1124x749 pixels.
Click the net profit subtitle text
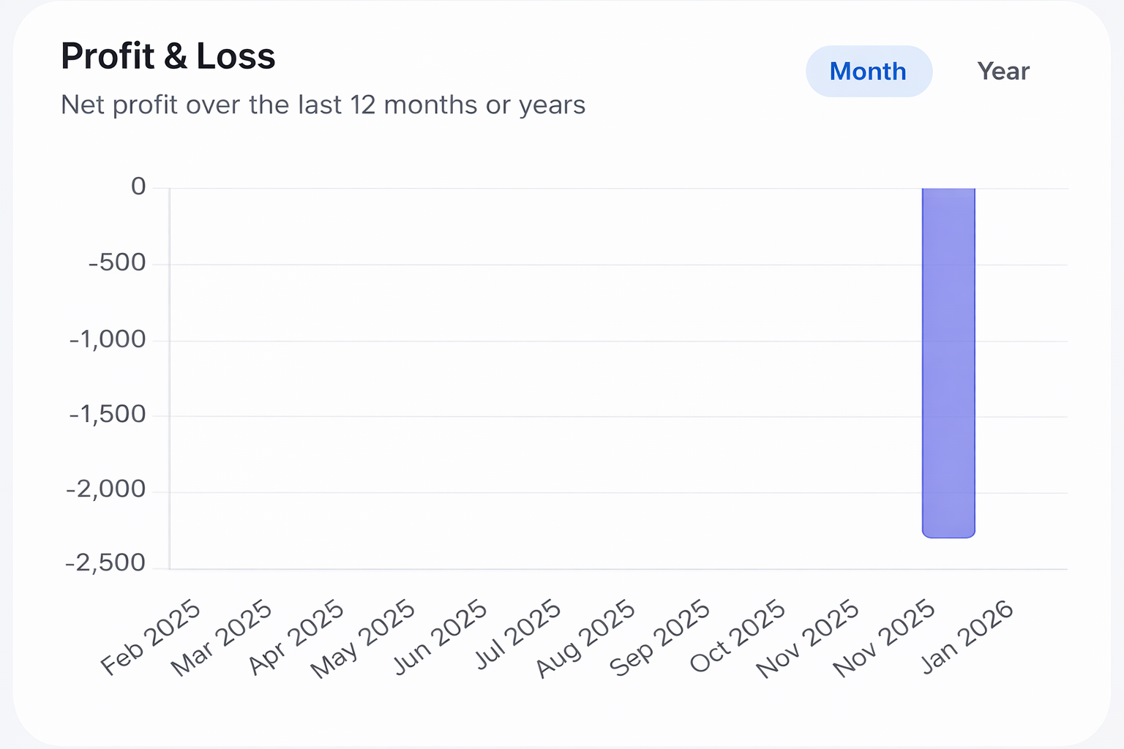click(x=323, y=105)
